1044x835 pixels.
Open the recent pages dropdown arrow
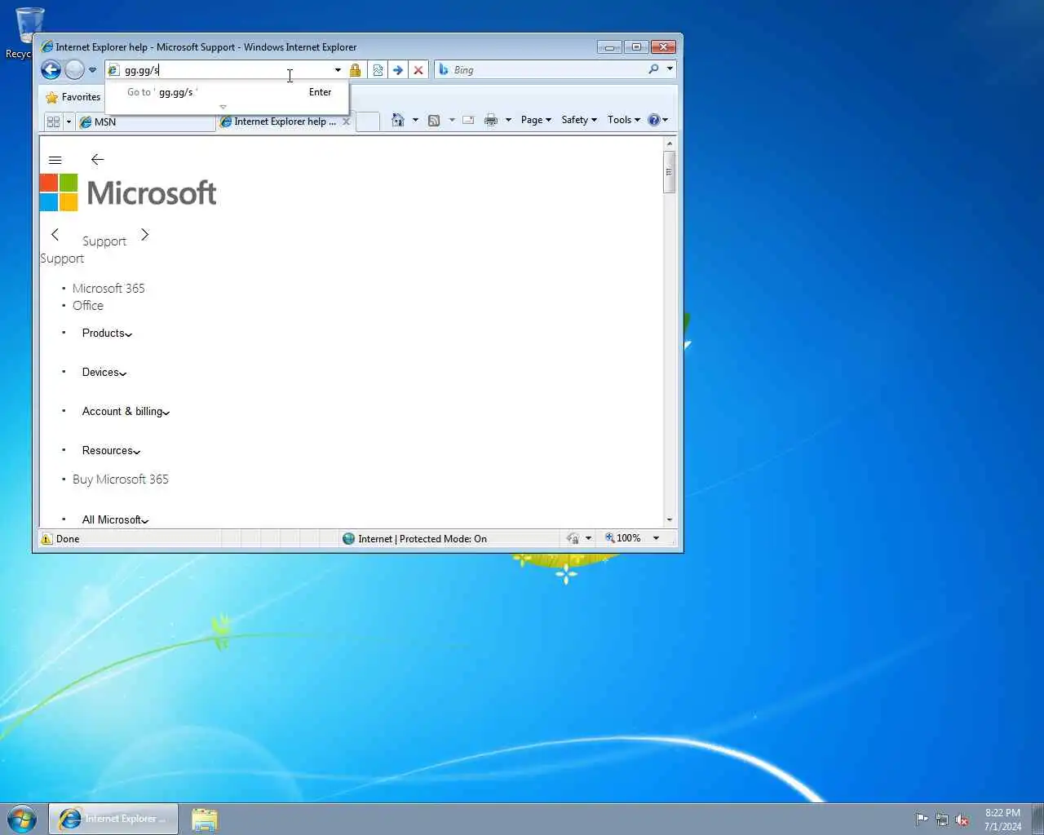[x=92, y=70]
